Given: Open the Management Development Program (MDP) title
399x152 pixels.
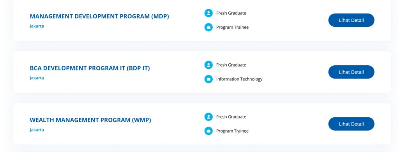Looking at the screenshot, I should [x=99, y=16].
